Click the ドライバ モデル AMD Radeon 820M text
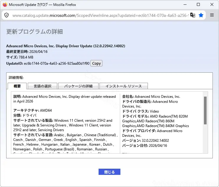 pos(156,121)
